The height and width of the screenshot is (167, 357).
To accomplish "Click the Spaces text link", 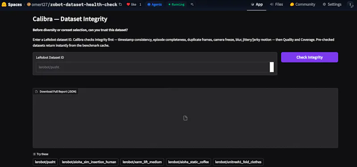I will (x=15, y=4).
